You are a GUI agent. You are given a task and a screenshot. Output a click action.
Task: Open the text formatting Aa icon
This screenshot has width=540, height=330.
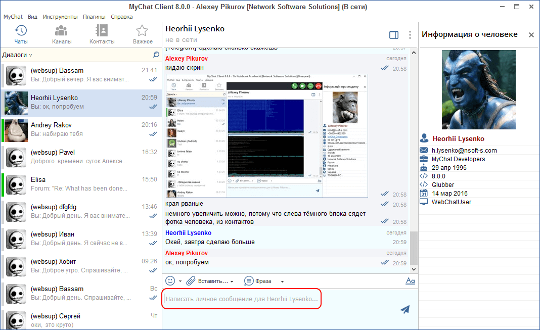(410, 281)
